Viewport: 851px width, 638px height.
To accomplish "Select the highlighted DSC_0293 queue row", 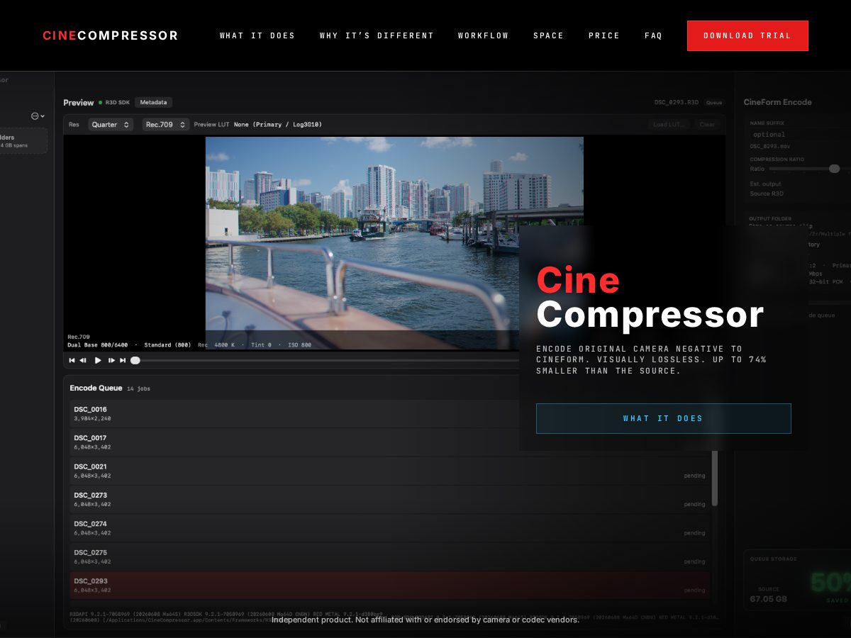I will click(x=390, y=585).
